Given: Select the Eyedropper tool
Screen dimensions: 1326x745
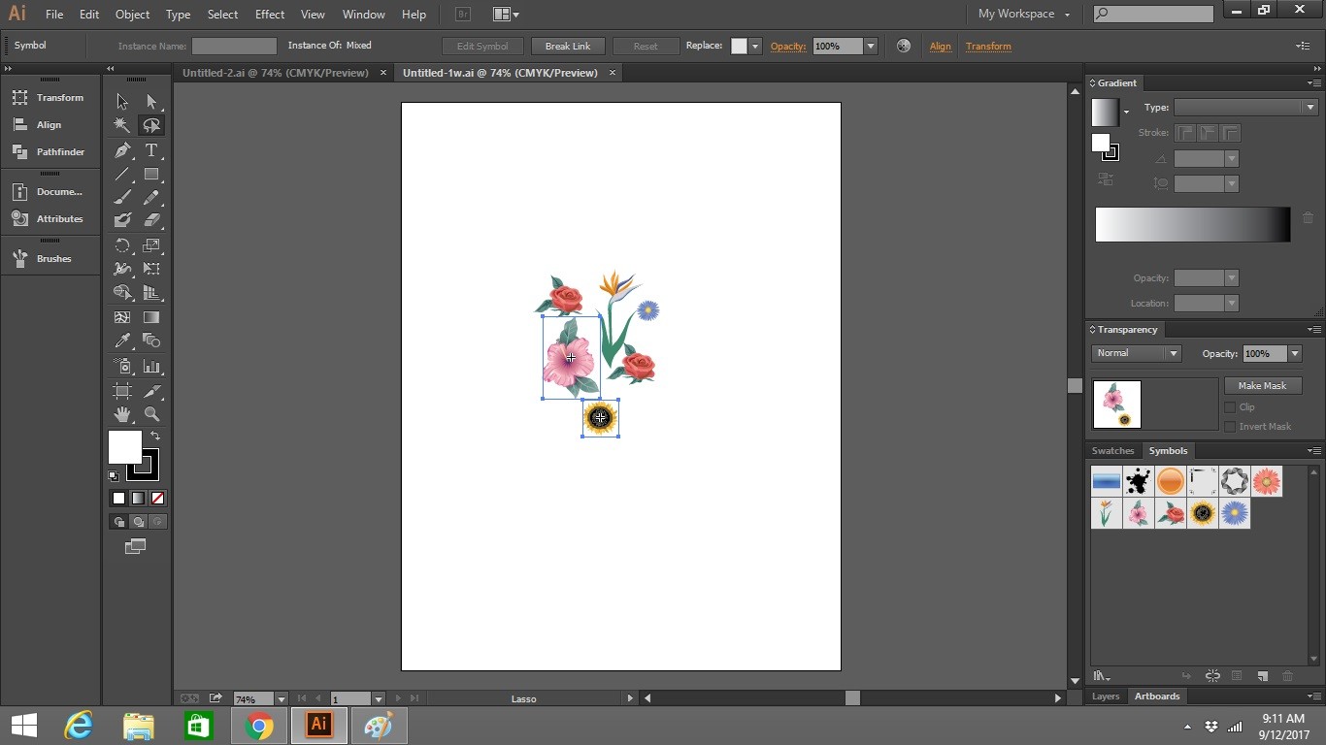Looking at the screenshot, I should pyautogui.click(x=121, y=340).
